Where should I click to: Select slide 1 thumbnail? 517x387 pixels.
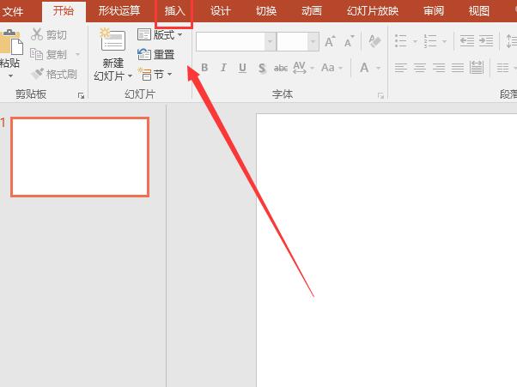coord(80,157)
